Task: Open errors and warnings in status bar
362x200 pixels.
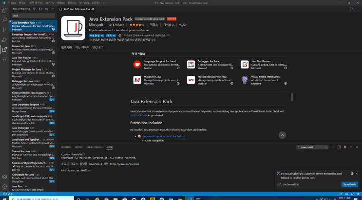Action: pyautogui.click(x=8, y=194)
